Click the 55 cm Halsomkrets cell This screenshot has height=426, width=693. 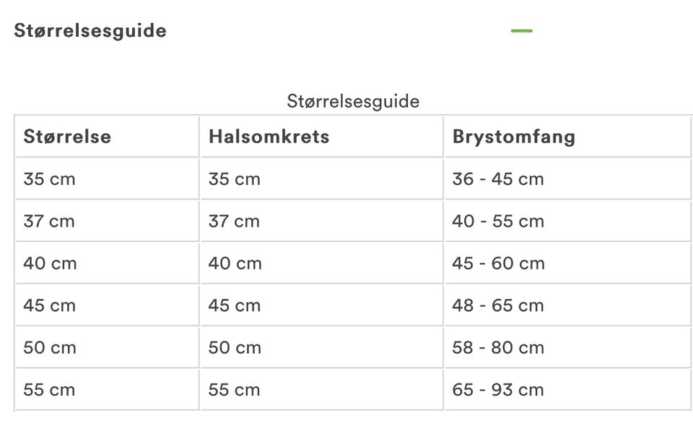[321, 390]
